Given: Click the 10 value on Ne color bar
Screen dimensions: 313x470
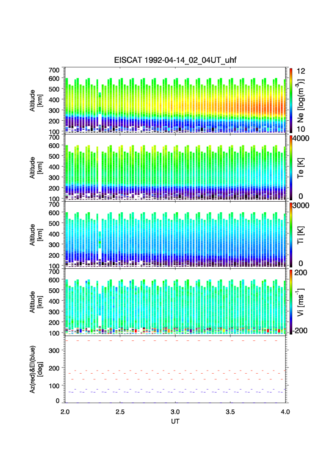Looking at the screenshot, I should coord(301,129).
